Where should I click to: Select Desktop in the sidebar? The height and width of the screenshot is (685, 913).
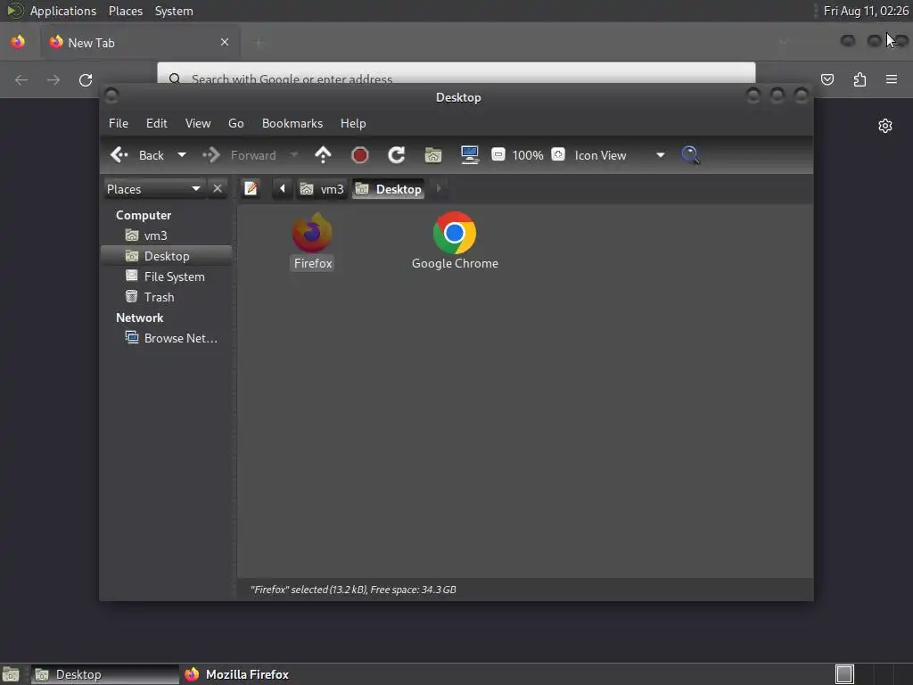(167, 256)
